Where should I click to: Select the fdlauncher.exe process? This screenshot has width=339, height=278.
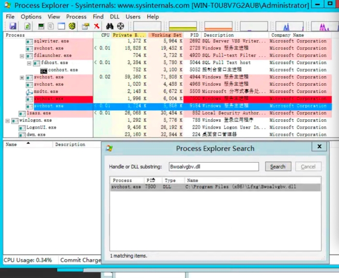(x=168, y=55)
